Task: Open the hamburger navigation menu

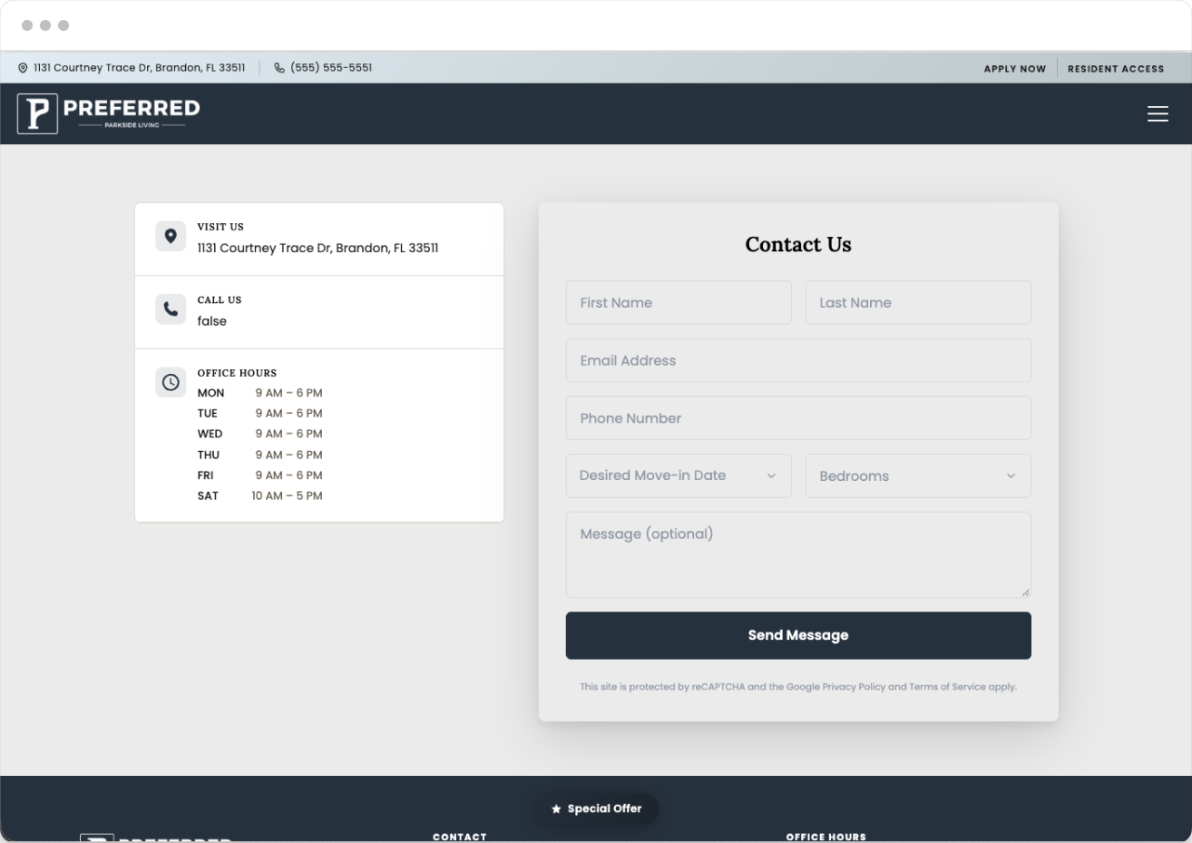Action: [1158, 113]
